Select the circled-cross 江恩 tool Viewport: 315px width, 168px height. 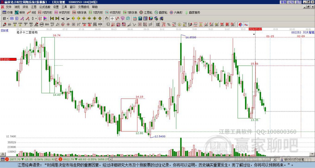(63, 25)
